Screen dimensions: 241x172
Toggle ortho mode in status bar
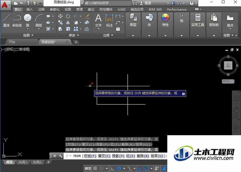pyautogui.click(x=112, y=169)
